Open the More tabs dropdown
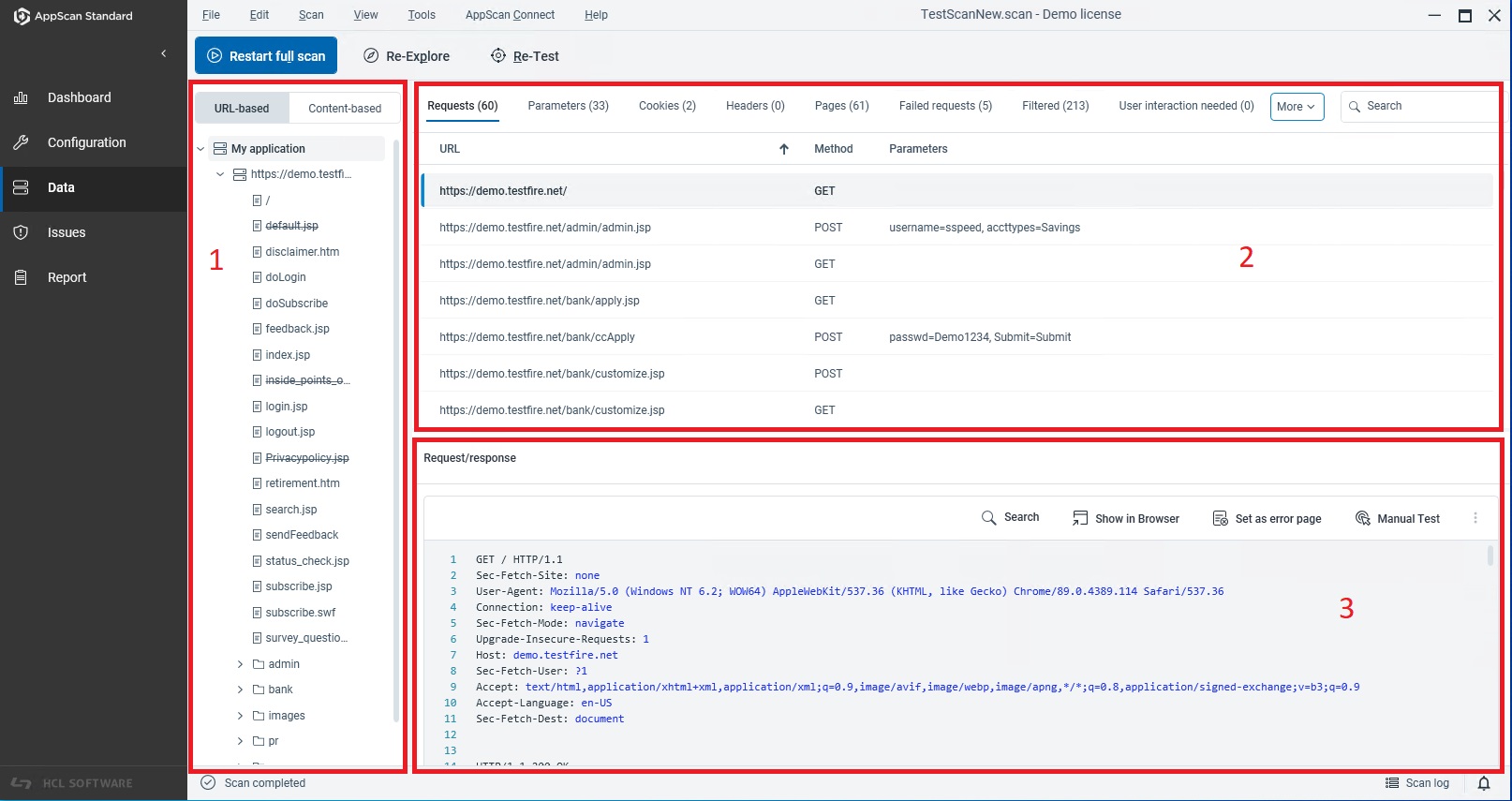 tap(1297, 107)
